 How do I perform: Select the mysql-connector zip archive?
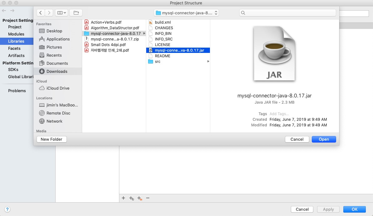(x=114, y=39)
